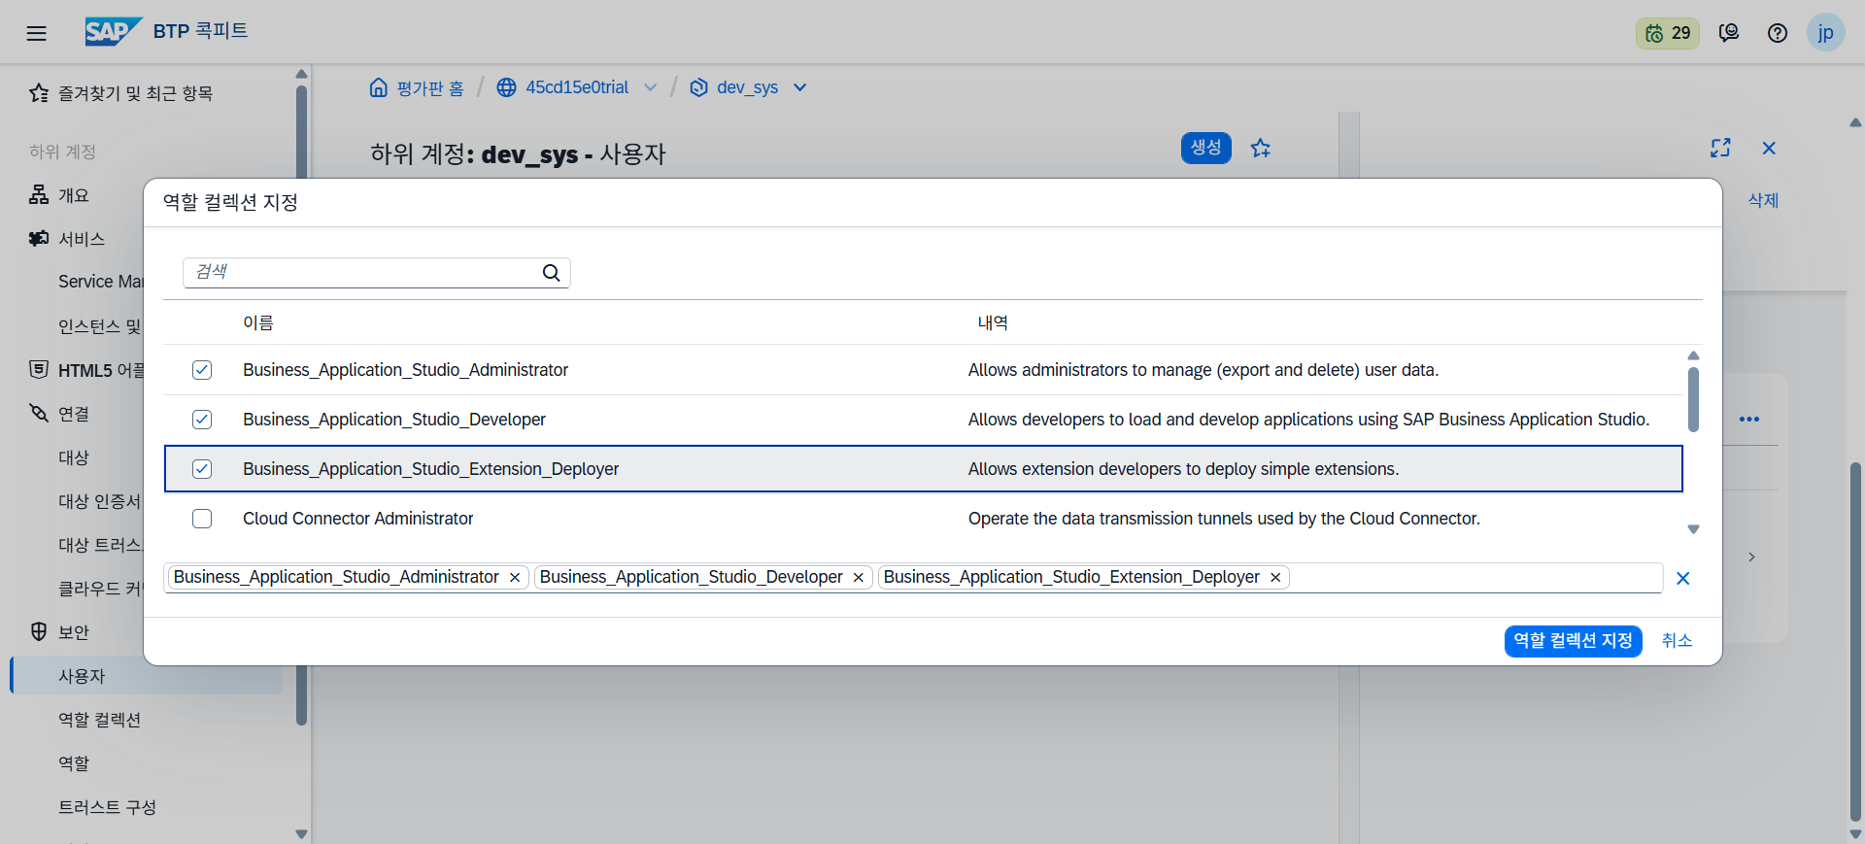
Task: Click the favorites star icon in the sidebar
Action: 39,93
